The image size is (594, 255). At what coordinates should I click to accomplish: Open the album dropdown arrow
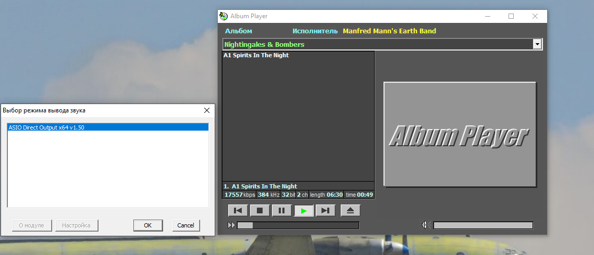pyautogui.click(x=537, y=44)
